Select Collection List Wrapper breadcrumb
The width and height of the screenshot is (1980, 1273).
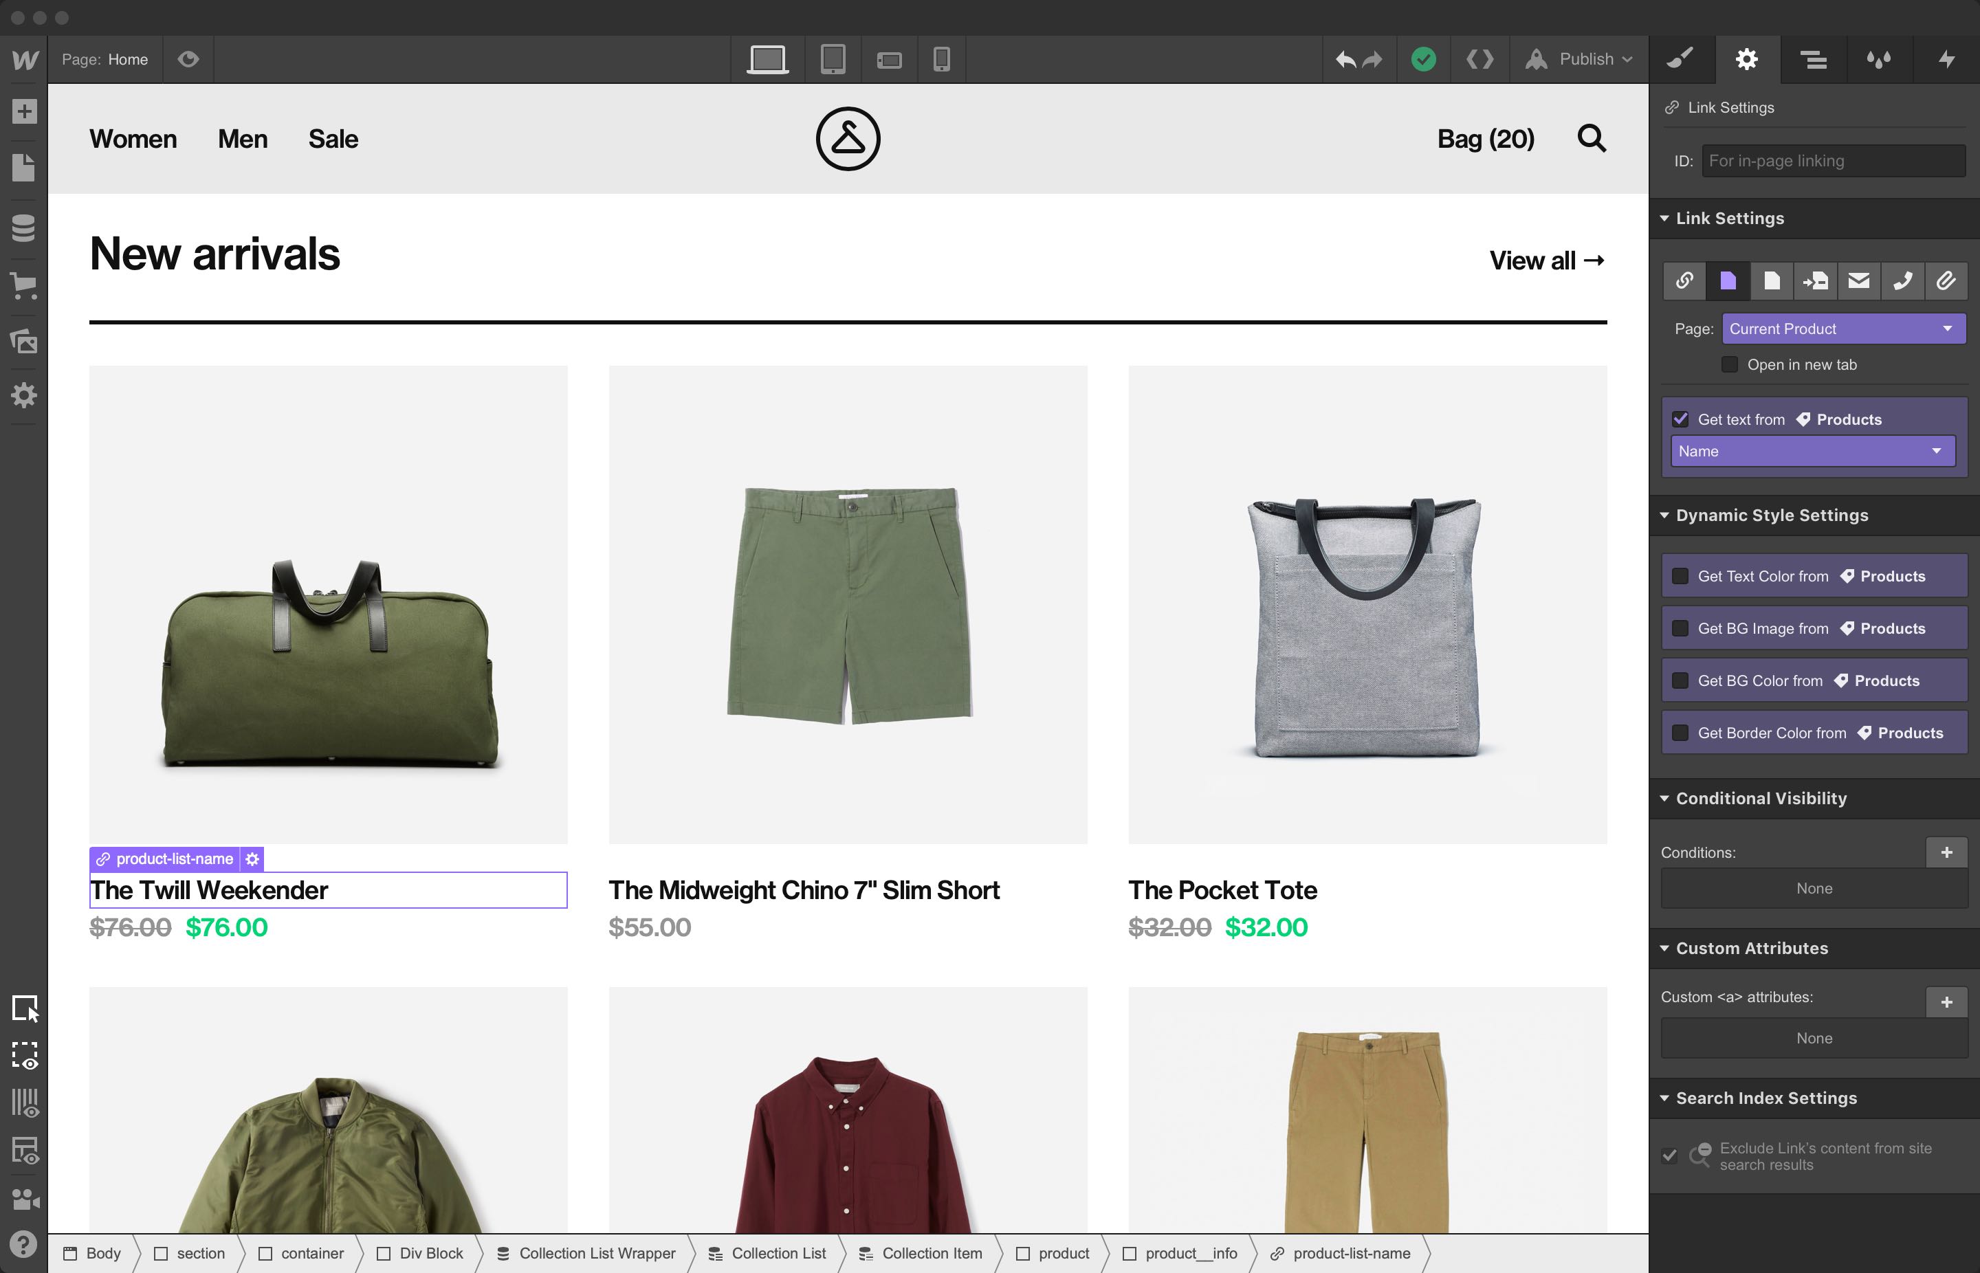click(586, 1253)
